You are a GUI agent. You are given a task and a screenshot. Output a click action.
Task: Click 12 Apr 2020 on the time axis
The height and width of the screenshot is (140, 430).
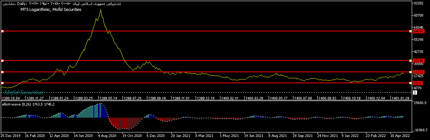(59, 135)
